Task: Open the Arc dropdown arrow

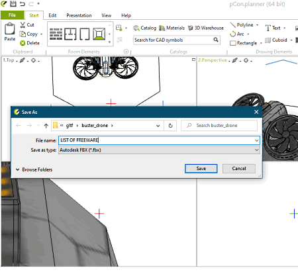Action: click(248, 34)
